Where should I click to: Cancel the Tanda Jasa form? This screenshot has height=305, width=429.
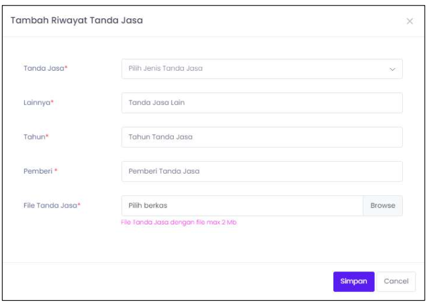[395, 281]
